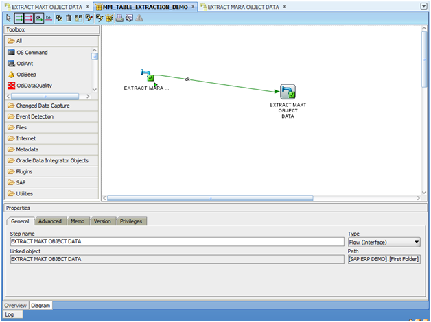431x322 pixels.
Task: Expand Changed Data Capture toolbox section
Action: click(51, 106)
